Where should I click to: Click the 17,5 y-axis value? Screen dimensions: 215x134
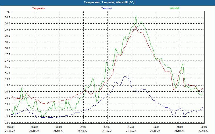coord(8,54)
